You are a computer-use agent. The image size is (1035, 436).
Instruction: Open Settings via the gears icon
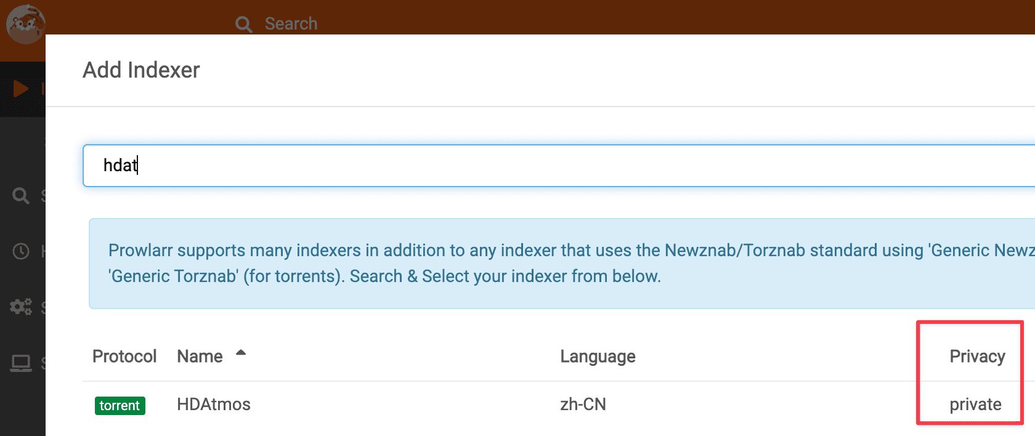21,307
